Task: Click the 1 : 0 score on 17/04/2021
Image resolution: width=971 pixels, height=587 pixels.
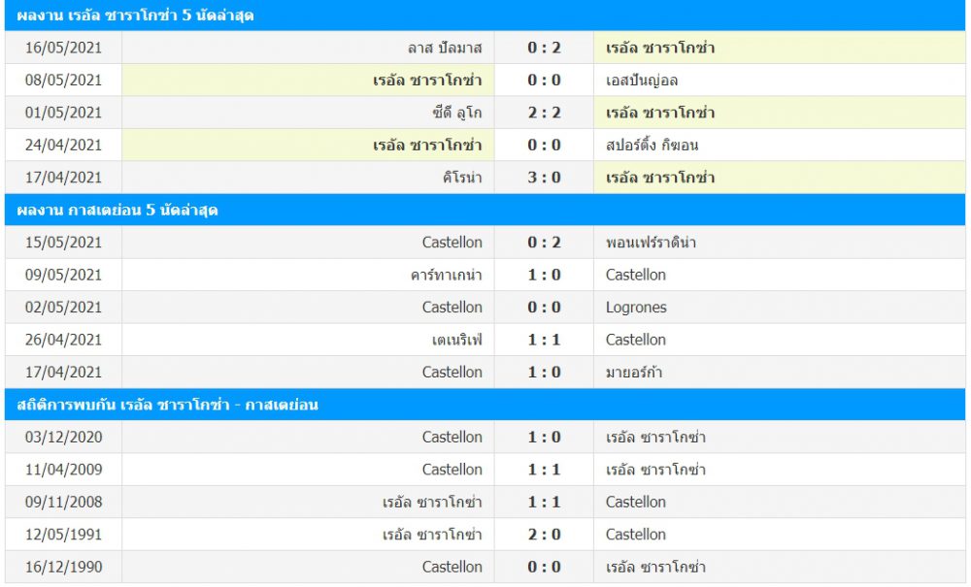Action: (x=544, y=373)
